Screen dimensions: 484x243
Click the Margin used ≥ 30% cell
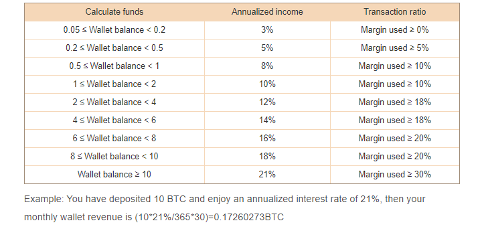coord(395,175)
